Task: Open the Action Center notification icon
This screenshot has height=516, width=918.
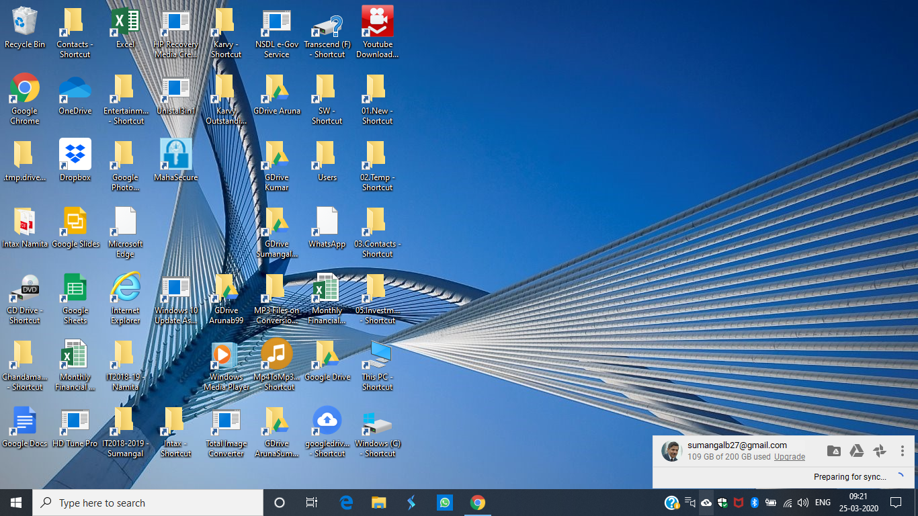Action: click(895, 503)
